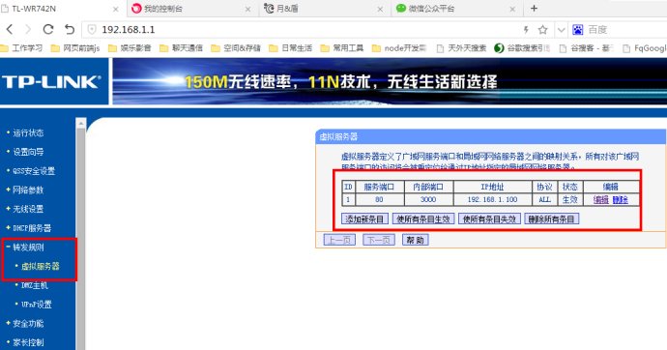Click the ALL protocol cell
The height and width of the screenshot is (350, 667).
click(x=544, y=199)
